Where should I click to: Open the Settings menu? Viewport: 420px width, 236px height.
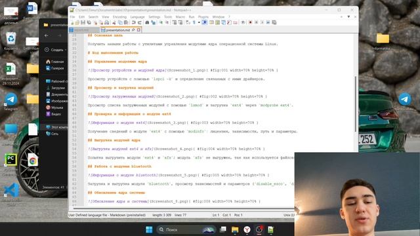154,17
